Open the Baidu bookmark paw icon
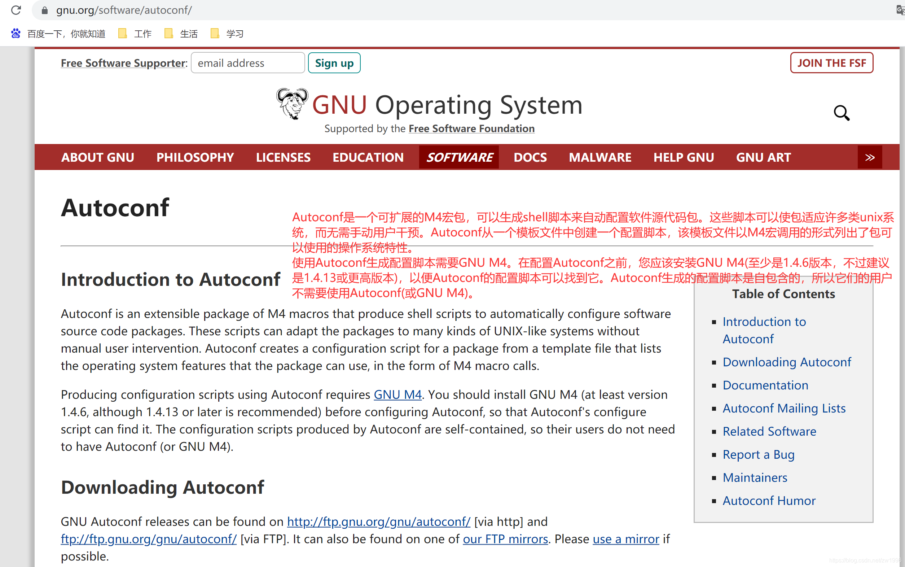 16,34
